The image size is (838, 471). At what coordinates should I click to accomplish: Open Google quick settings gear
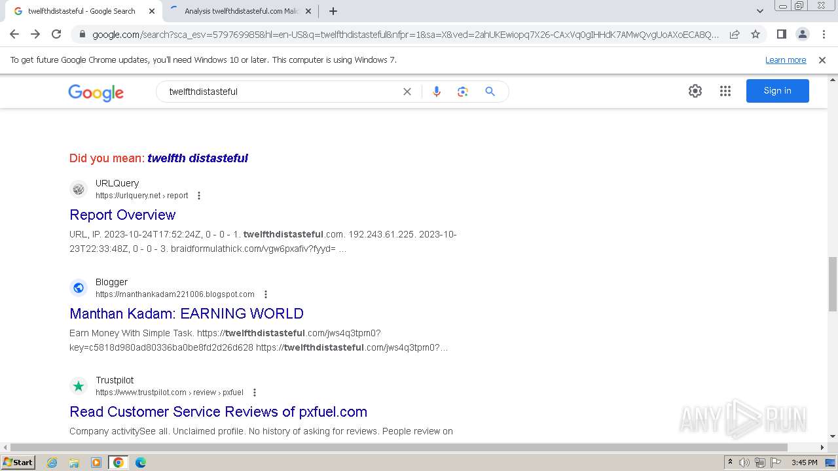click(695, 91)
